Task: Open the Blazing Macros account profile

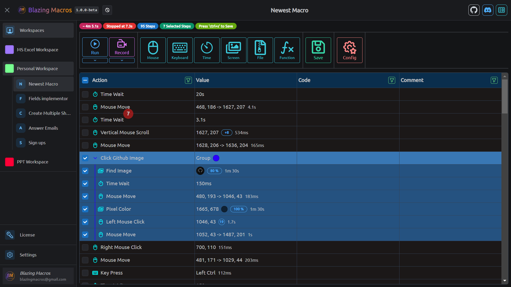Action: pos(38,276)
